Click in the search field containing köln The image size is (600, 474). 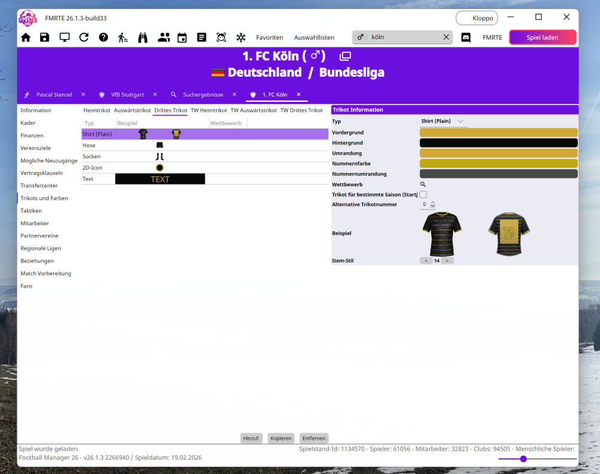point(405,37)
